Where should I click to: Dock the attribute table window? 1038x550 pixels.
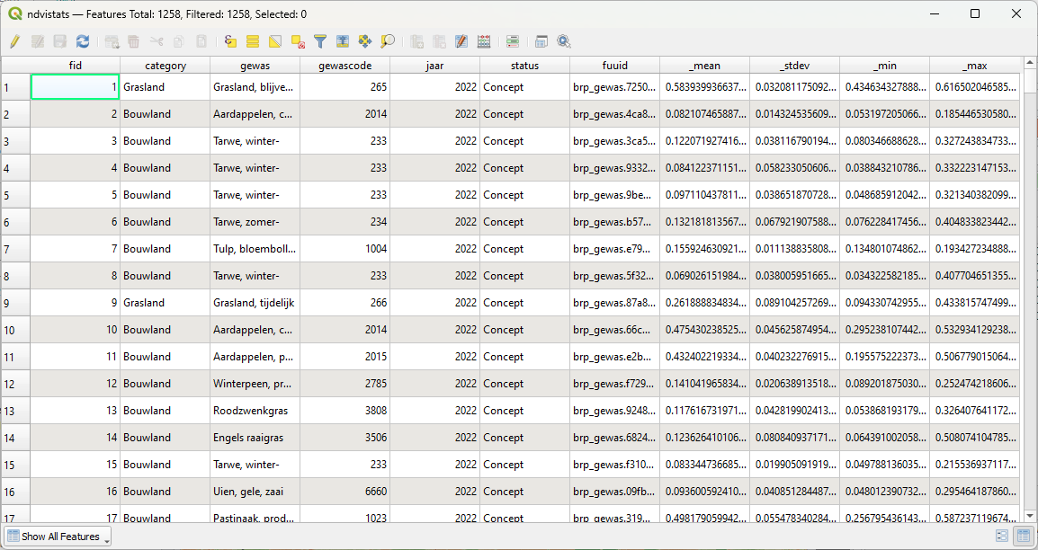(541, 41)
